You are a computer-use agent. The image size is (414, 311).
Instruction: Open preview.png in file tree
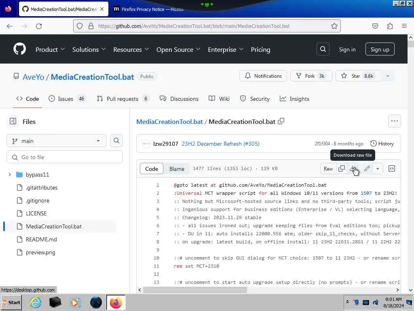click(40, 252)
